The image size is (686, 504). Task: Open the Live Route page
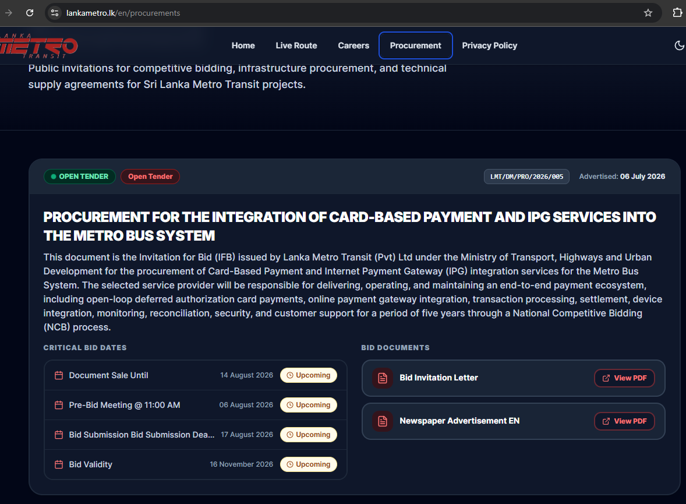point(296,45)
